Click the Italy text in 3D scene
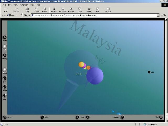This screenshot has height=126, width=168. pyautogui.click(x=100, y=60)
